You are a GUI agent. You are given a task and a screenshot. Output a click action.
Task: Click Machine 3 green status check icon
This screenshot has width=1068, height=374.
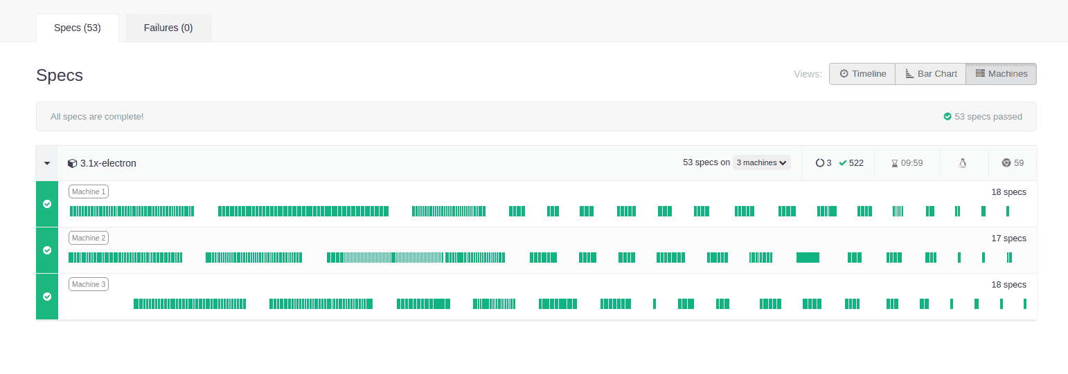tap(47, 297)
